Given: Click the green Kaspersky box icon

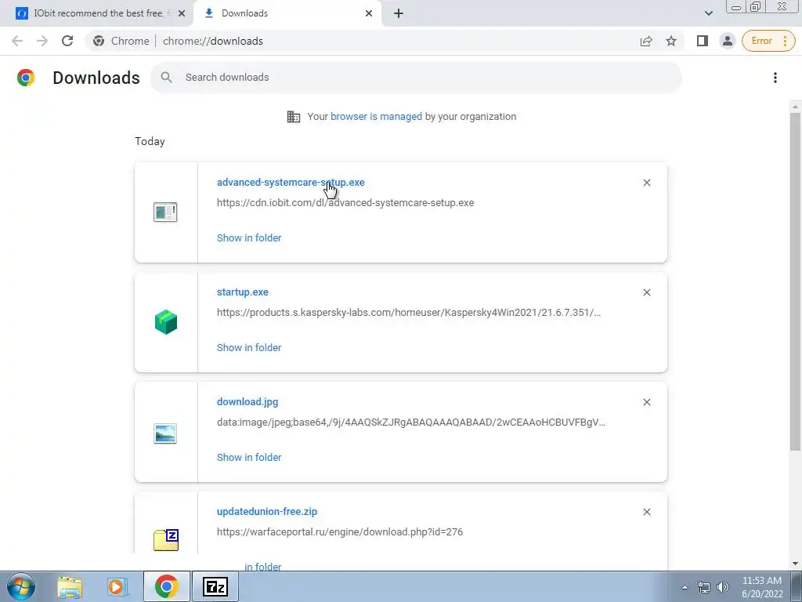Looking at the screenshot, I should click(166, 322).
